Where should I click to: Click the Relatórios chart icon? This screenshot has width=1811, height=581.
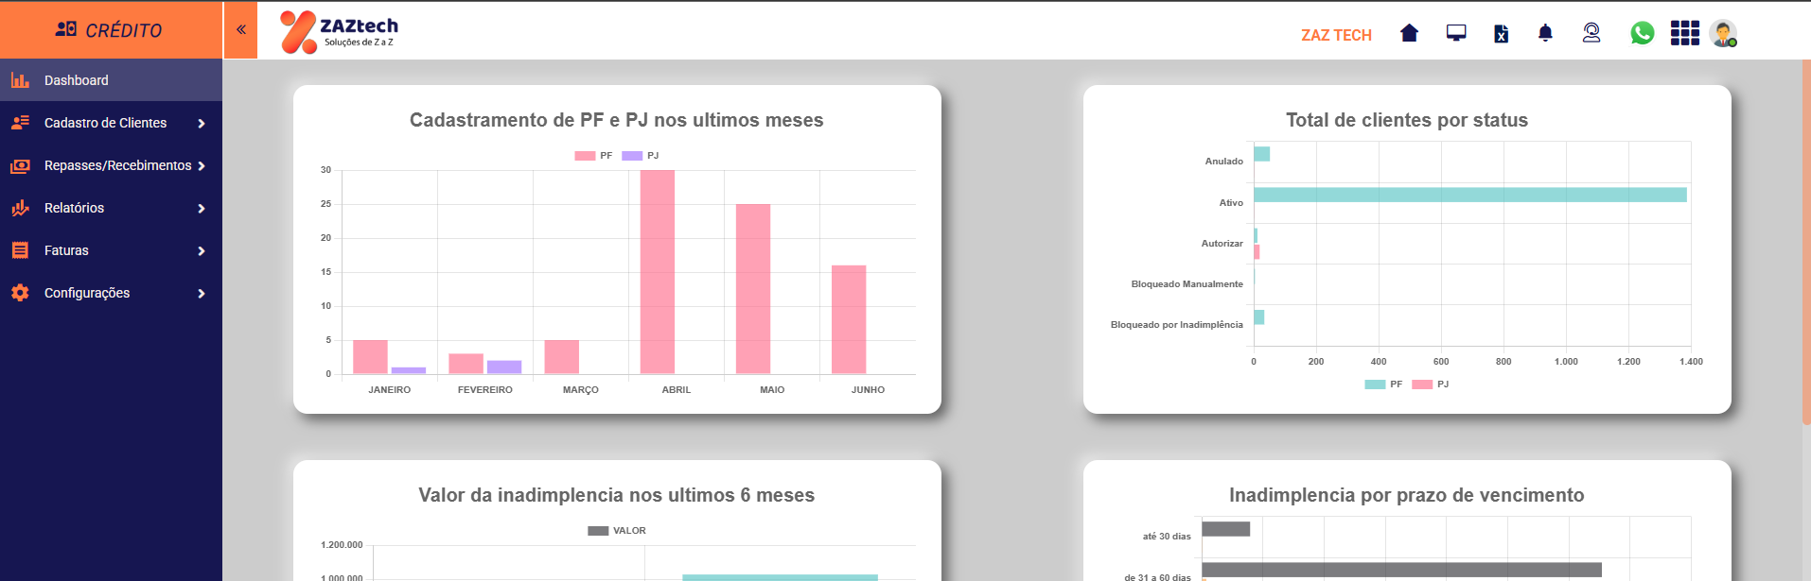20,208
